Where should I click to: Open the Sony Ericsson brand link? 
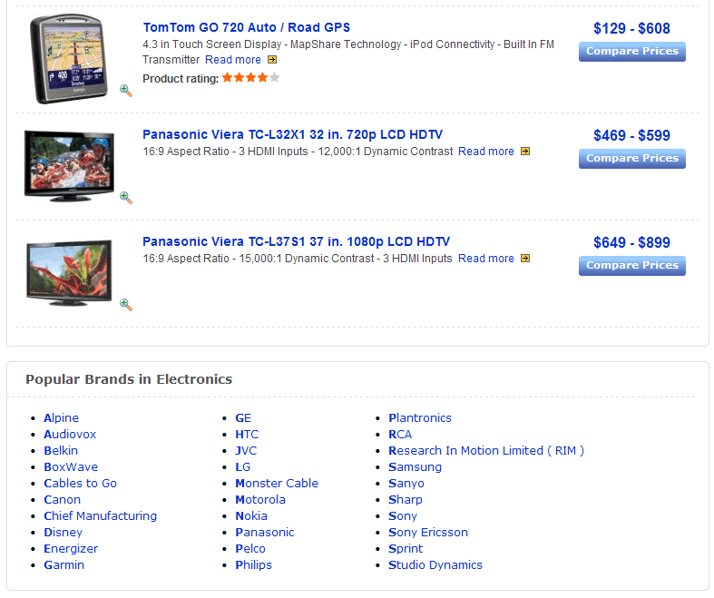tap(428, 533)
